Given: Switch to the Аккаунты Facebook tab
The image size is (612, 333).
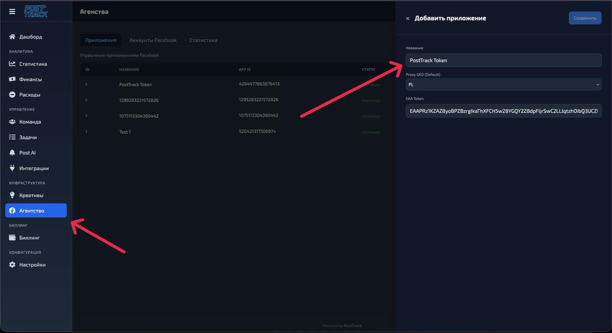Looking at the screenshot, I should [153, 40].
